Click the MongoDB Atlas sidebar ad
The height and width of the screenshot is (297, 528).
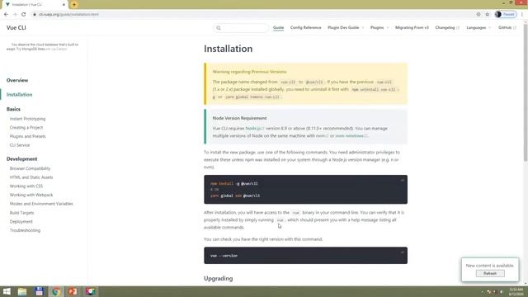tap(42, 46)
